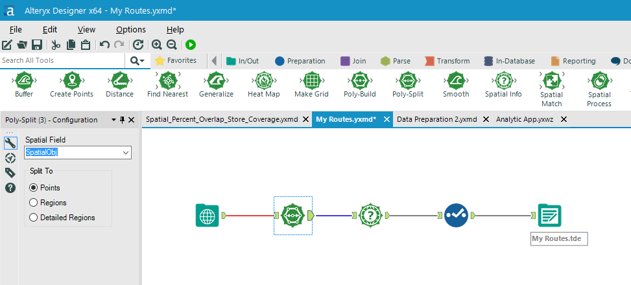631x285 pixels.
Task: Switch to Data Preparation 2.yxmd tab
Action: click(x=436, y=119)
